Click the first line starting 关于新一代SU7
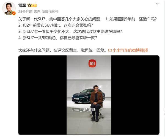Image resolution: width=165 pixels, height=137 pixels. coord(87,19)
